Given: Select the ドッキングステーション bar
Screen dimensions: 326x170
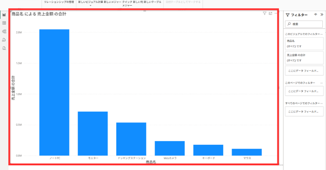Looking at the screenshot, I should point(131,139).
